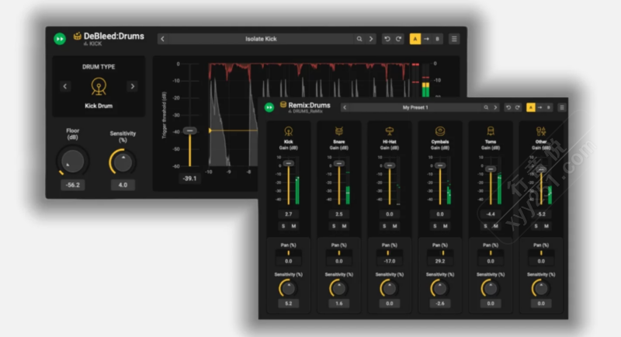
Task: Undo last change in DeBleed:Drums
Action: coord(387,39)
